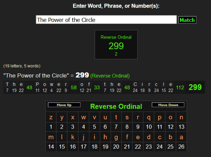Click the number 13 cell in table
211x157 pixels.
click(181, 127)
